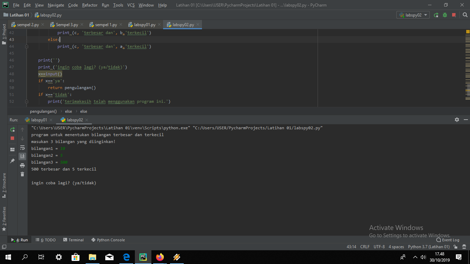470x264 pixels.
Task: Click line number 48 in the gutter
Action: pyautogui.click(x=11, y=74)
